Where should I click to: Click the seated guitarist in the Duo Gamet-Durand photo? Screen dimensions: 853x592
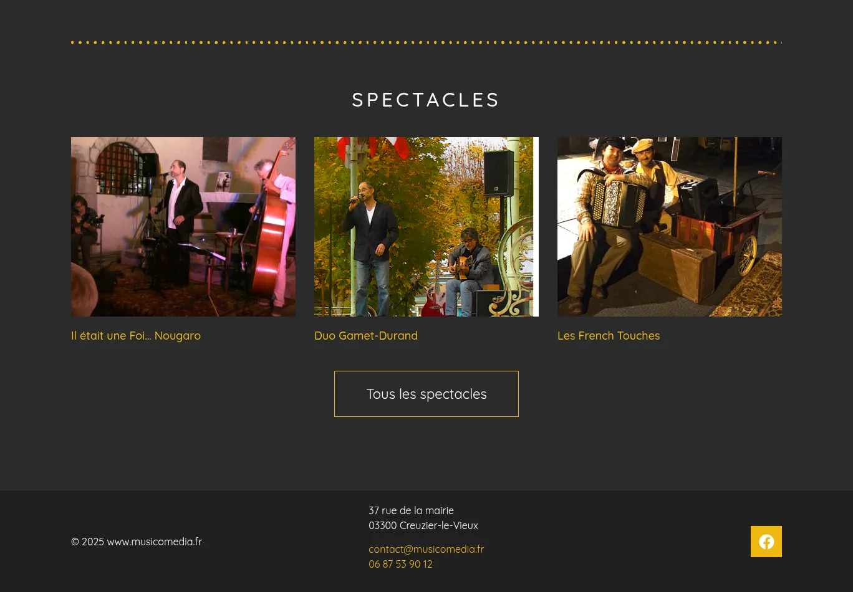pyautogui.click(x=468, y=271)
